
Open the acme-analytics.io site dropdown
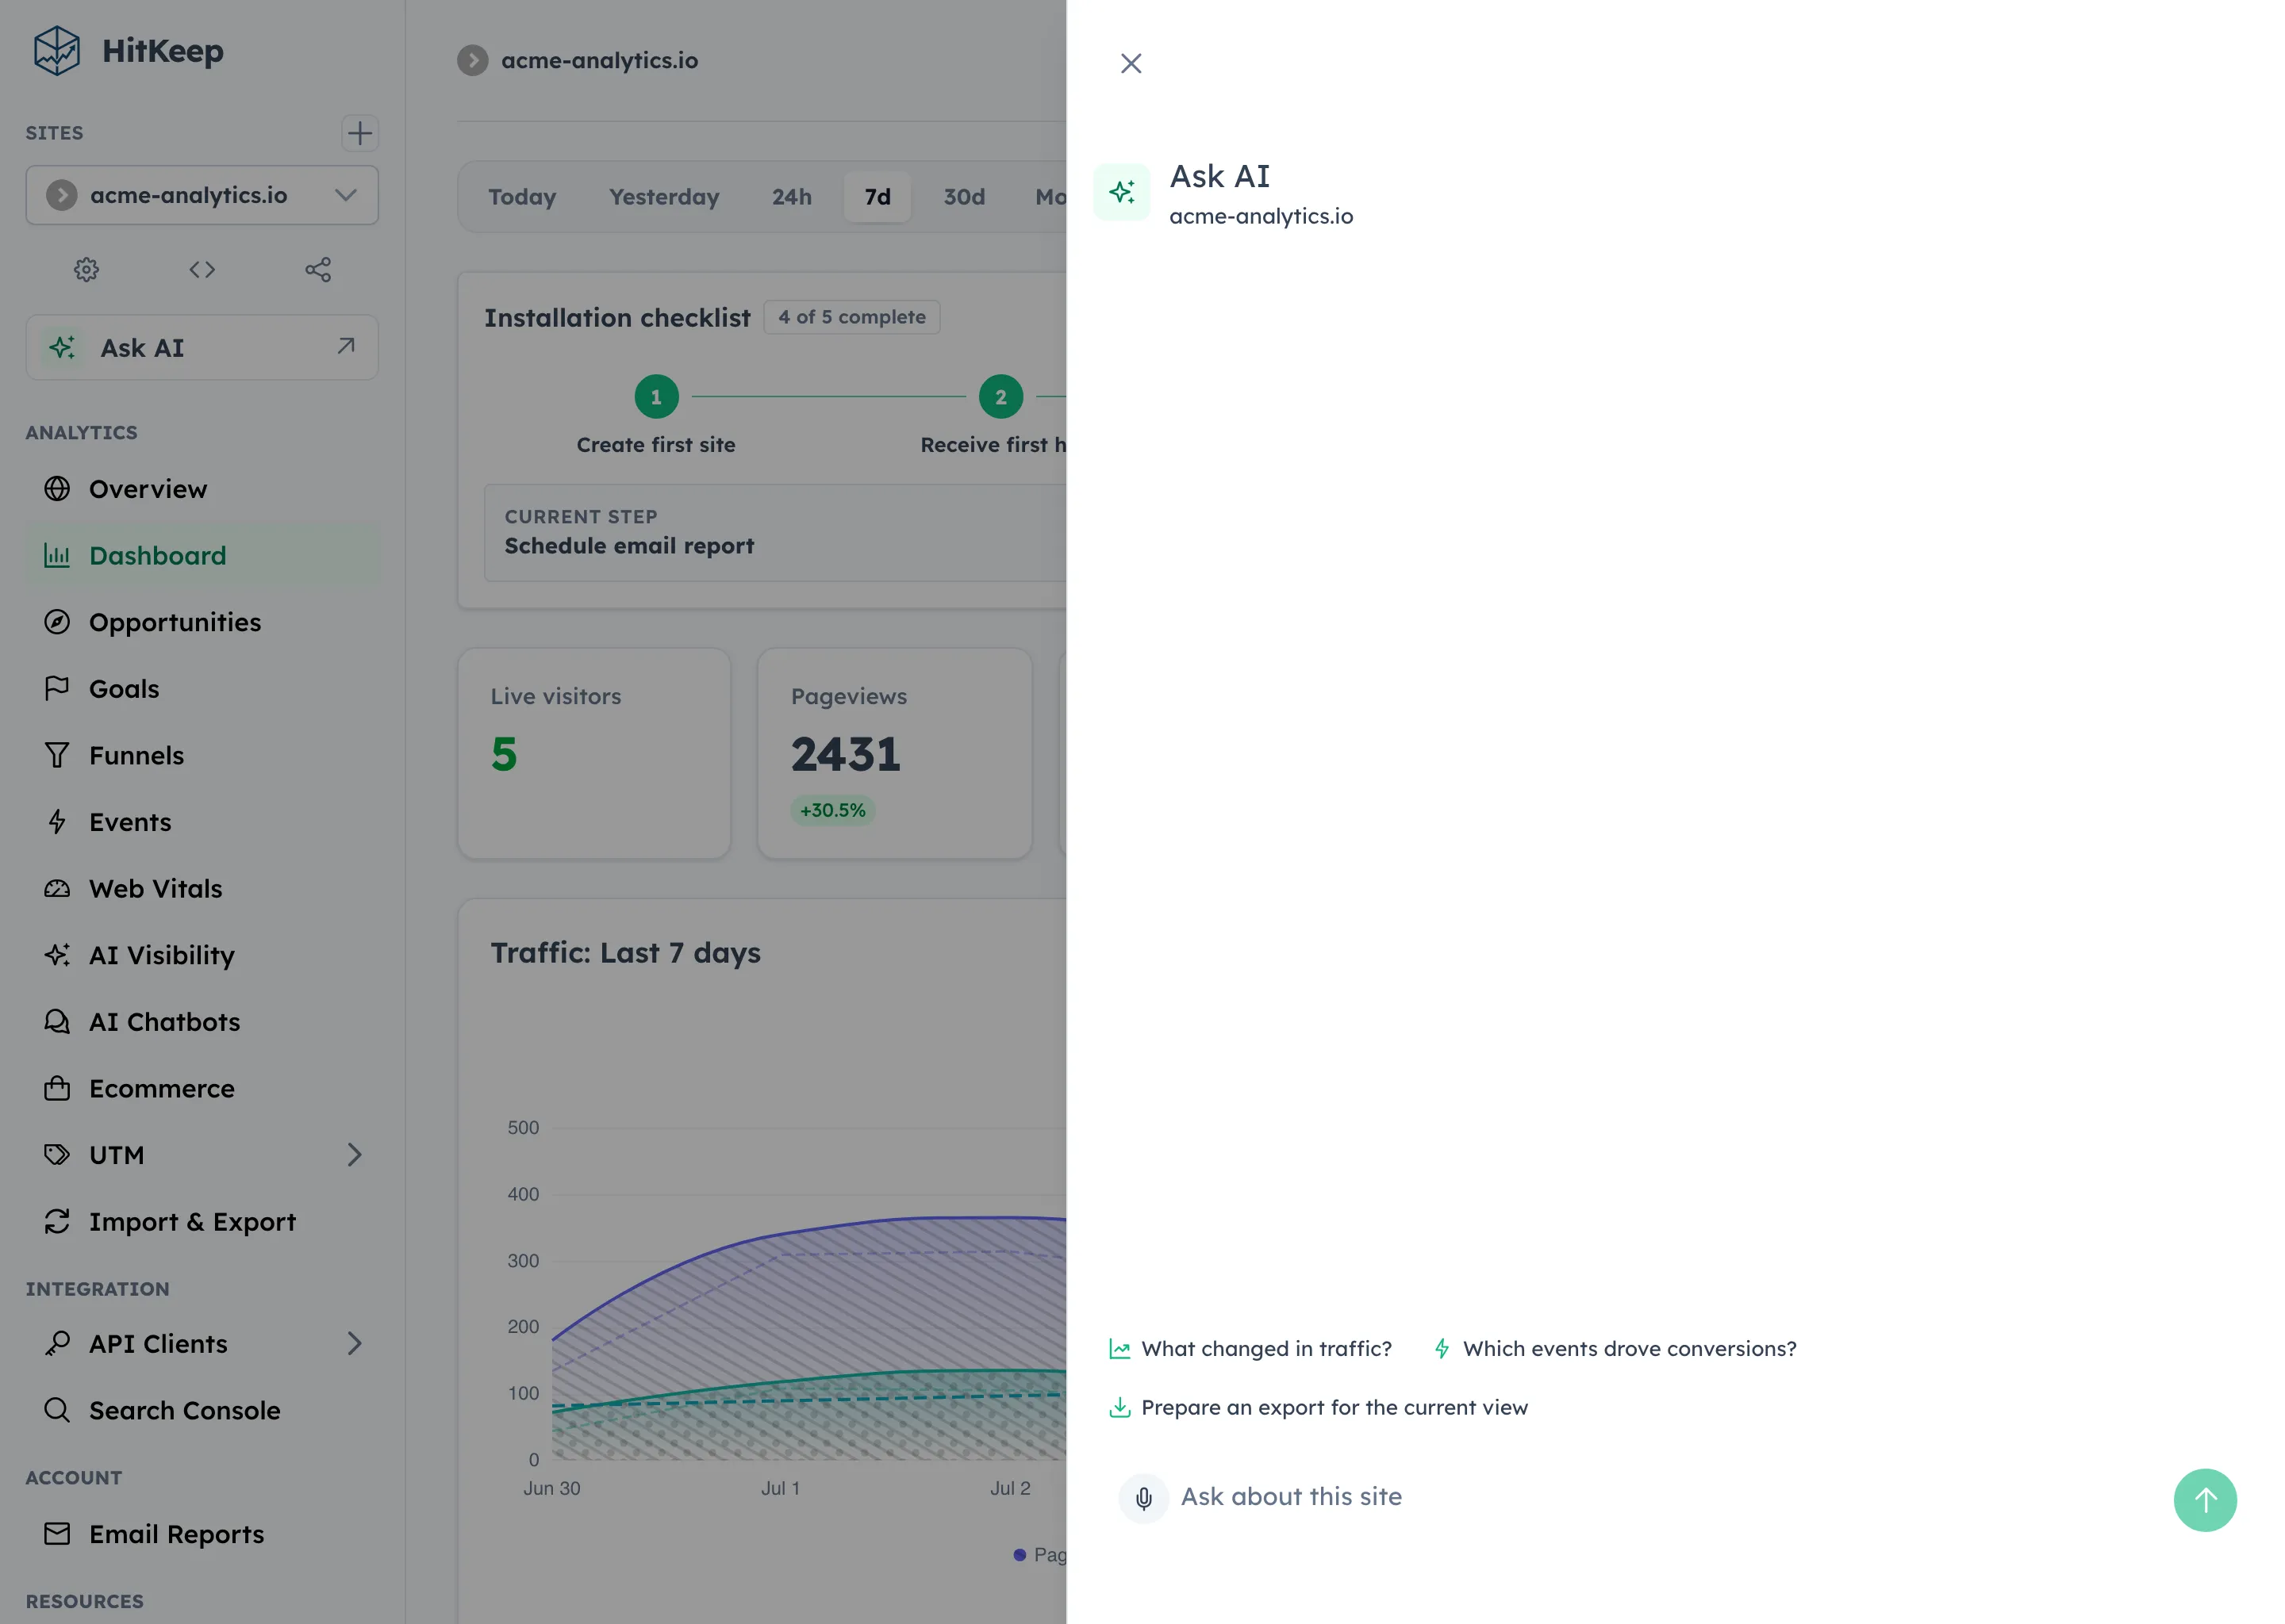point(202,195)
